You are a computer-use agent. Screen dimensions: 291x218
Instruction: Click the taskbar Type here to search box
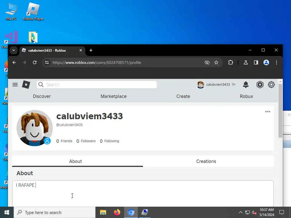tap(55, 212)
